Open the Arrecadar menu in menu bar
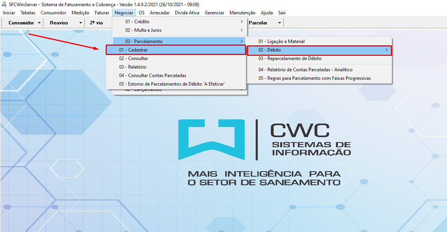 (159, 13)
